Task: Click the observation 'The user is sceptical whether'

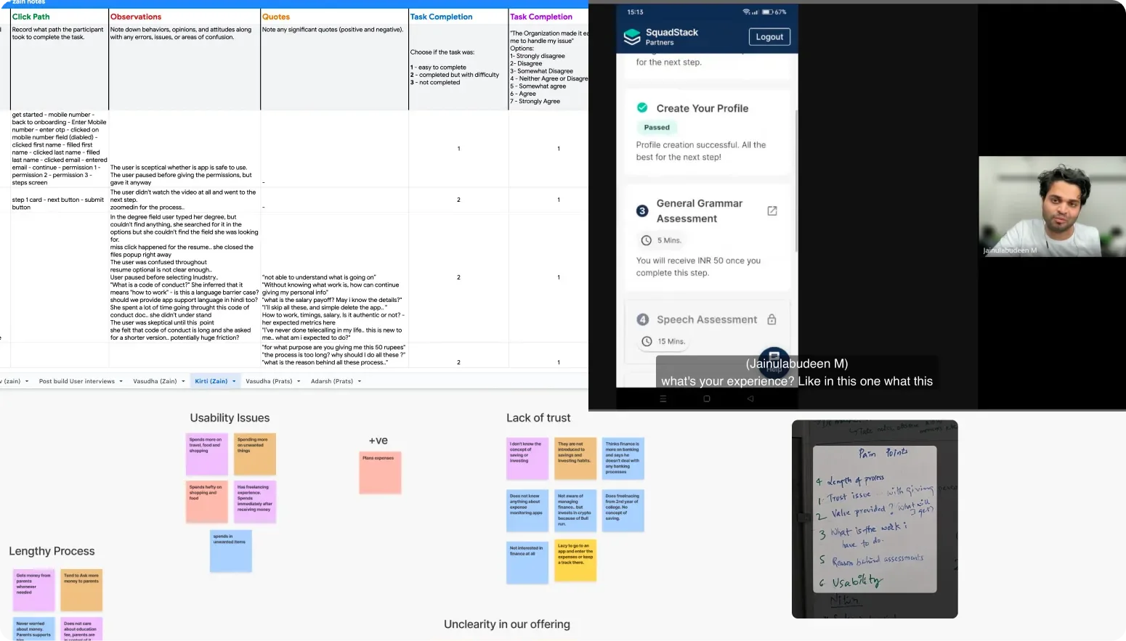Action: coord(185,149)
